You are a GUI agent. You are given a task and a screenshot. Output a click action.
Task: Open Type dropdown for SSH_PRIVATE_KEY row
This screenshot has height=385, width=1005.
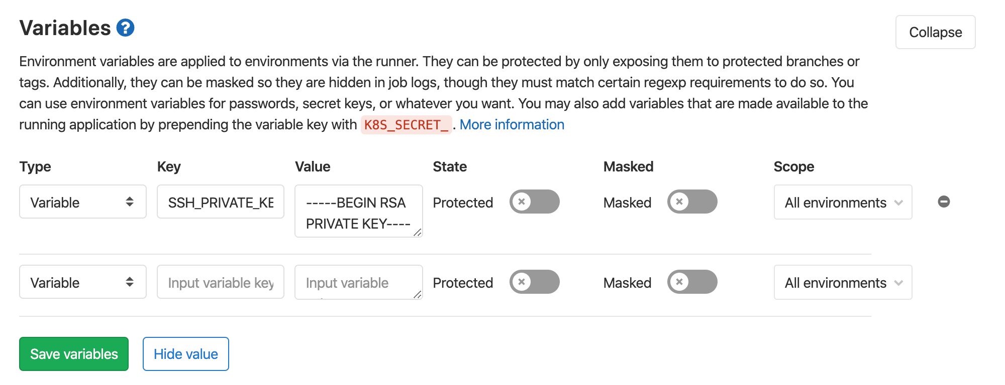83,202
